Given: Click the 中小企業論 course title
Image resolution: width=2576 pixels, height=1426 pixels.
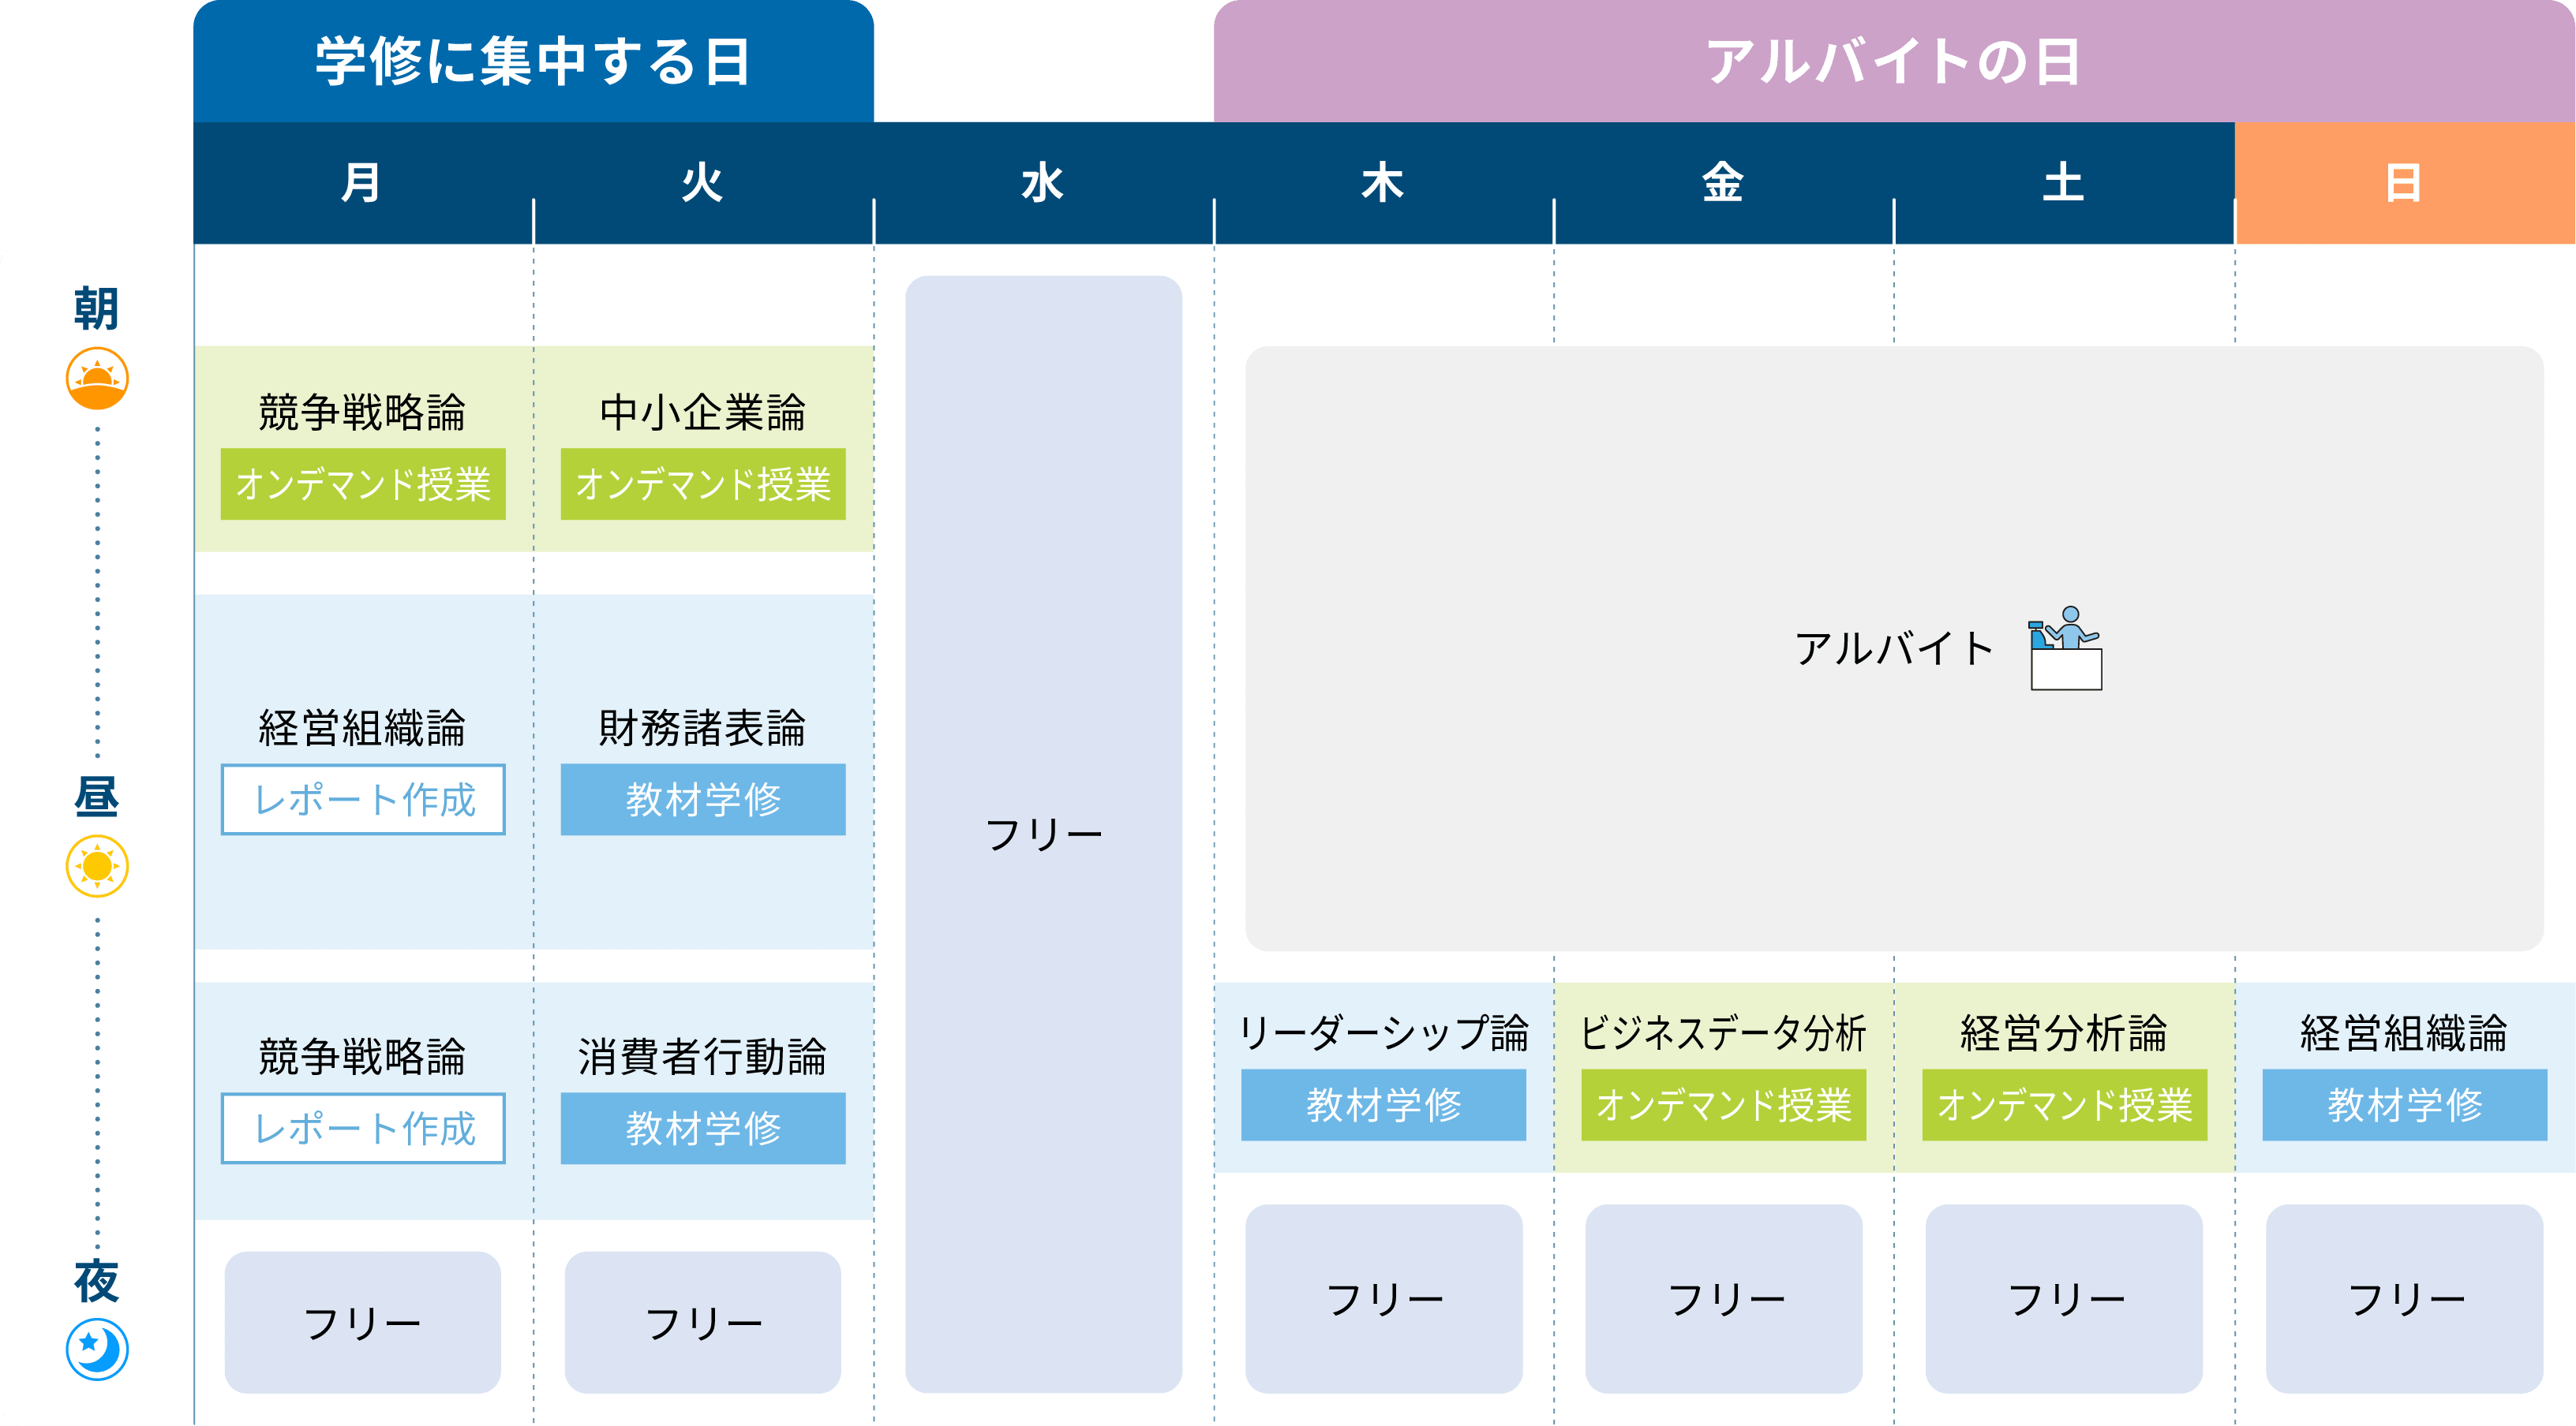Looking at the screenshot, I should (x=703, y=412).
